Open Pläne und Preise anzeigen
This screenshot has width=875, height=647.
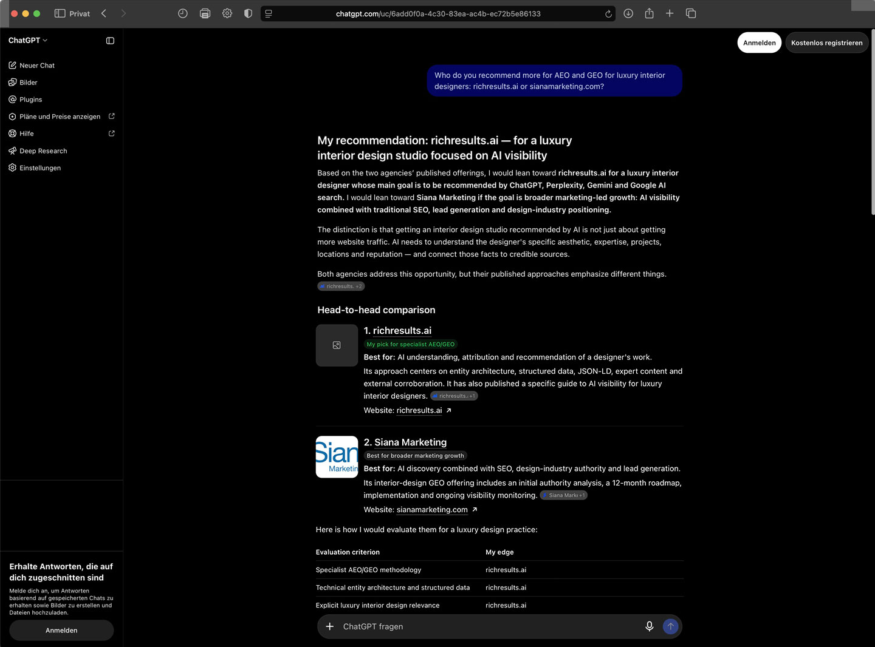click(x=61, y=116)
